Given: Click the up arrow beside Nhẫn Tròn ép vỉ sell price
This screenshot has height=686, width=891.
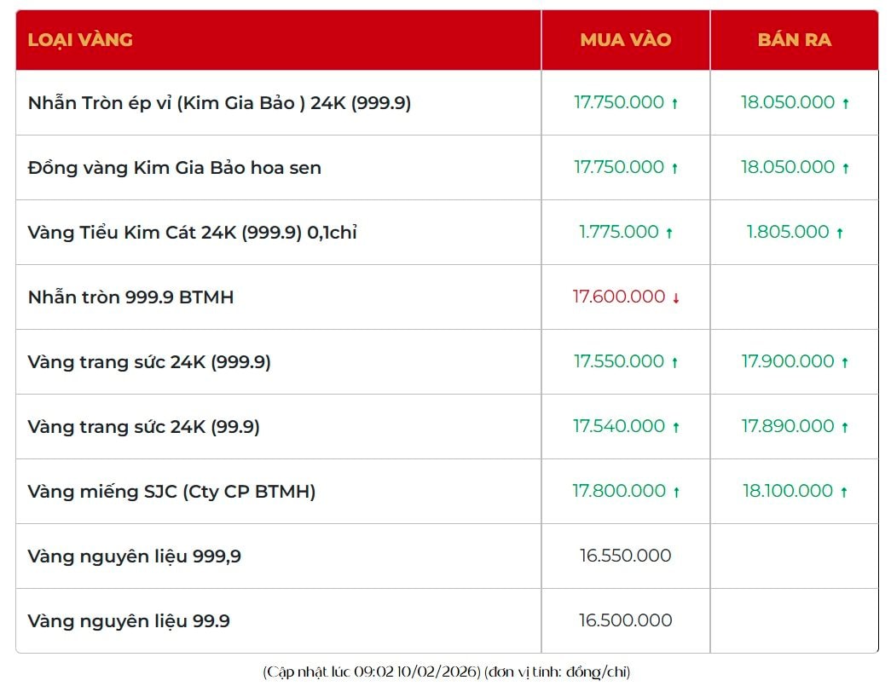Looking at the screenshot, I should click(x=846, y=103).
